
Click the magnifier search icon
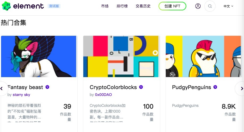coord(210,6)
